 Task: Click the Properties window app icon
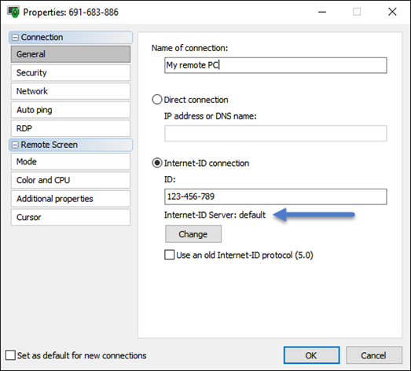pyautogui.click(x=13, y=12)
